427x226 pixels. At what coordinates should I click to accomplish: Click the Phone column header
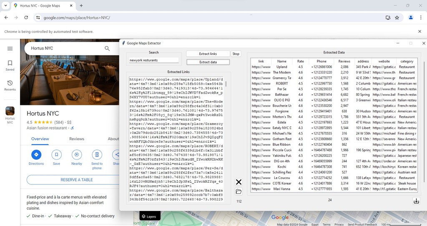click(322, 62)
